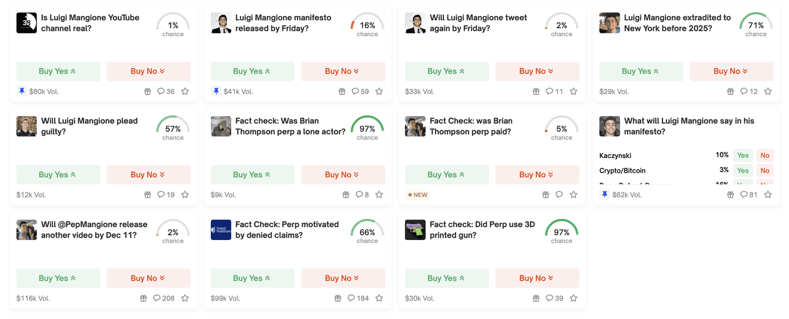Open comments on Will Luigi plead guilty
Image resolution: width=789 pixels, height=319 pixels.
[166, 195]
